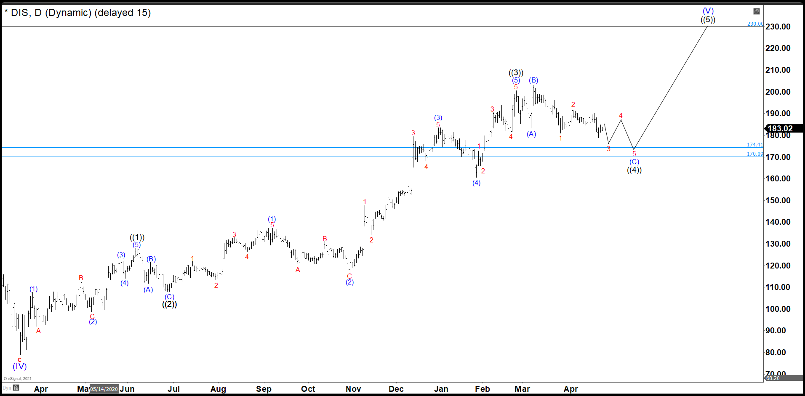Select the 170.09 blue support line label
This screenshot has height=396, width=805.
click(x=754, y=154)
